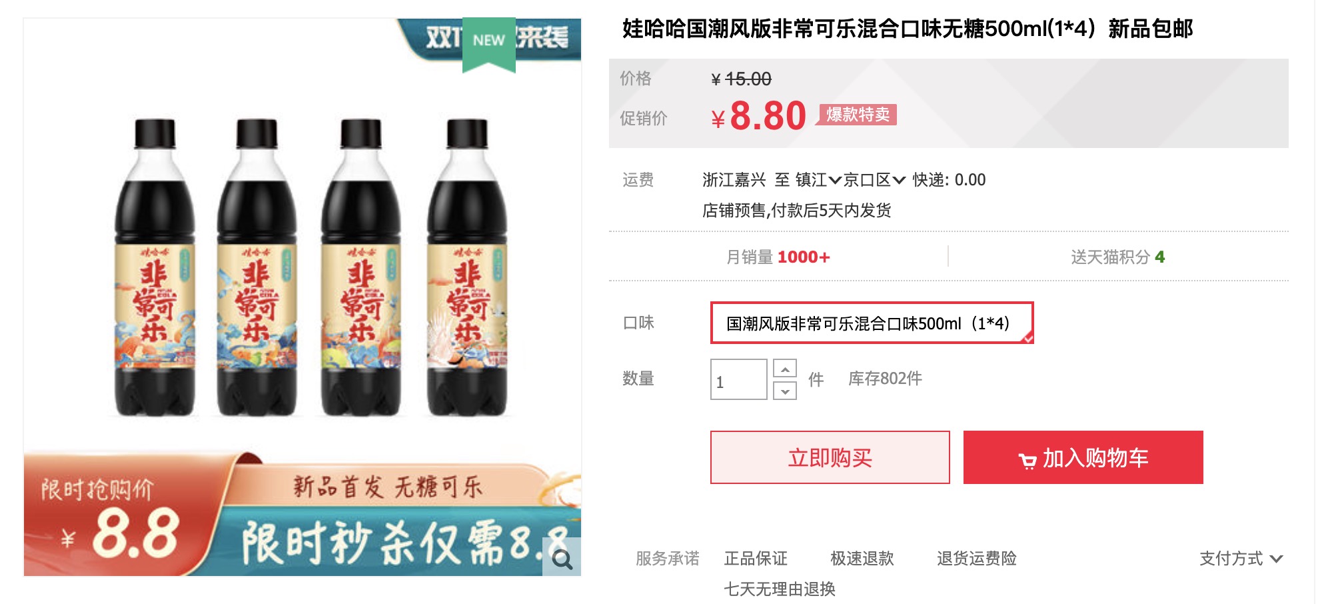Open the 退货运费险 service link

point(976,559)
